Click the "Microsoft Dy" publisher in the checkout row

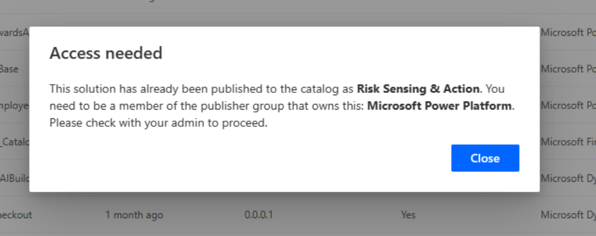coord(568,215)
